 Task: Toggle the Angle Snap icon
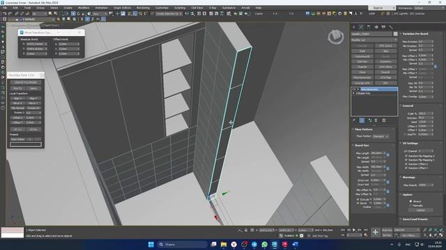135,14
